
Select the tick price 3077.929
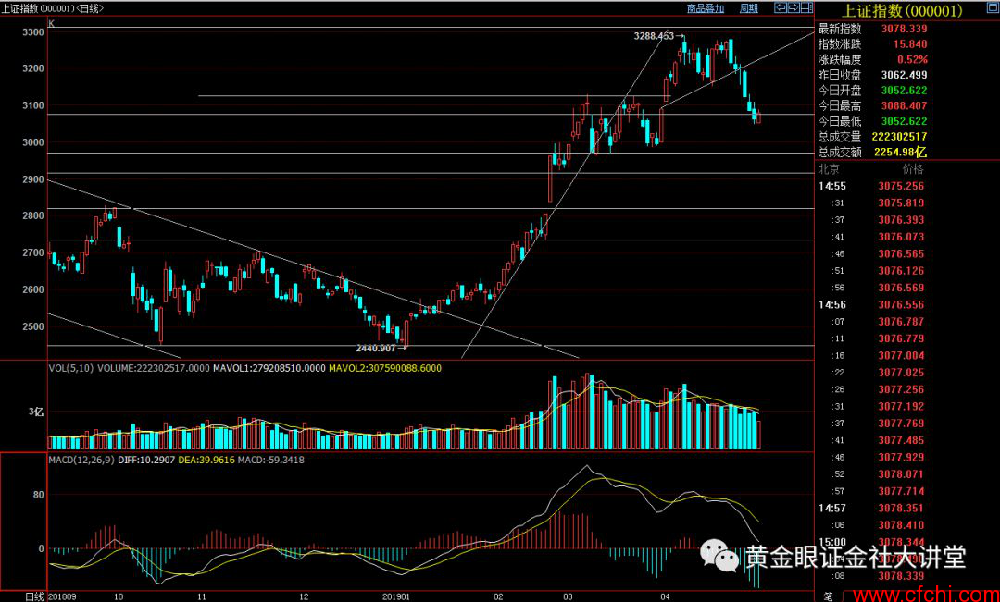coord(901,458)
